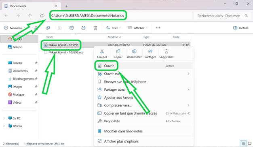Select file Mikael.Korvat - 103696.xcc
Image resolution: width=253 pixels, height=147 pixels.
pos(66,52)
